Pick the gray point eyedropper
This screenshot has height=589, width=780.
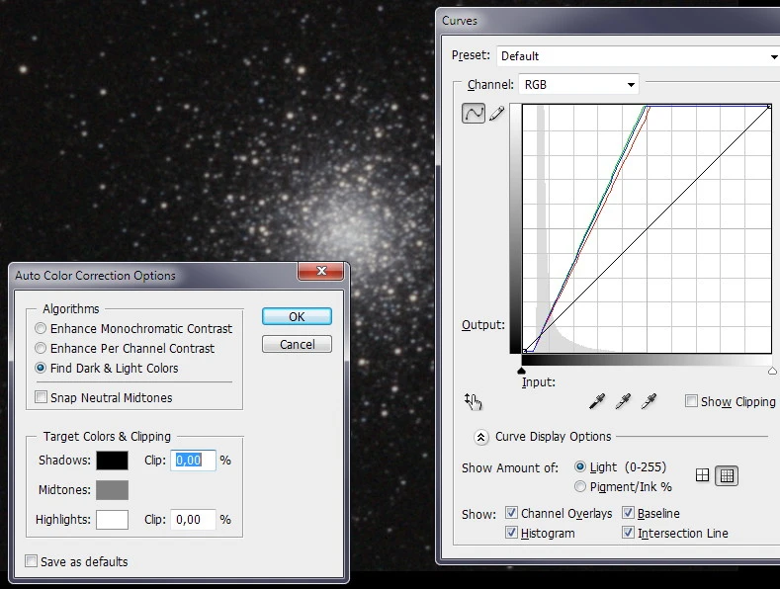pyautogui.click(x=623, y=401)
